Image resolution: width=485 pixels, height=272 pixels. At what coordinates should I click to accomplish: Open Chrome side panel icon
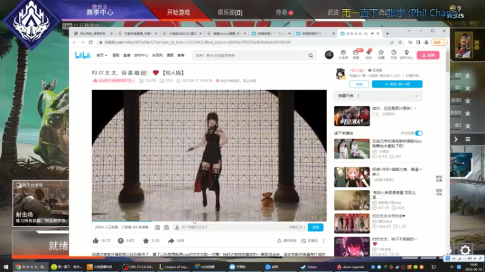tap(418, 42)
